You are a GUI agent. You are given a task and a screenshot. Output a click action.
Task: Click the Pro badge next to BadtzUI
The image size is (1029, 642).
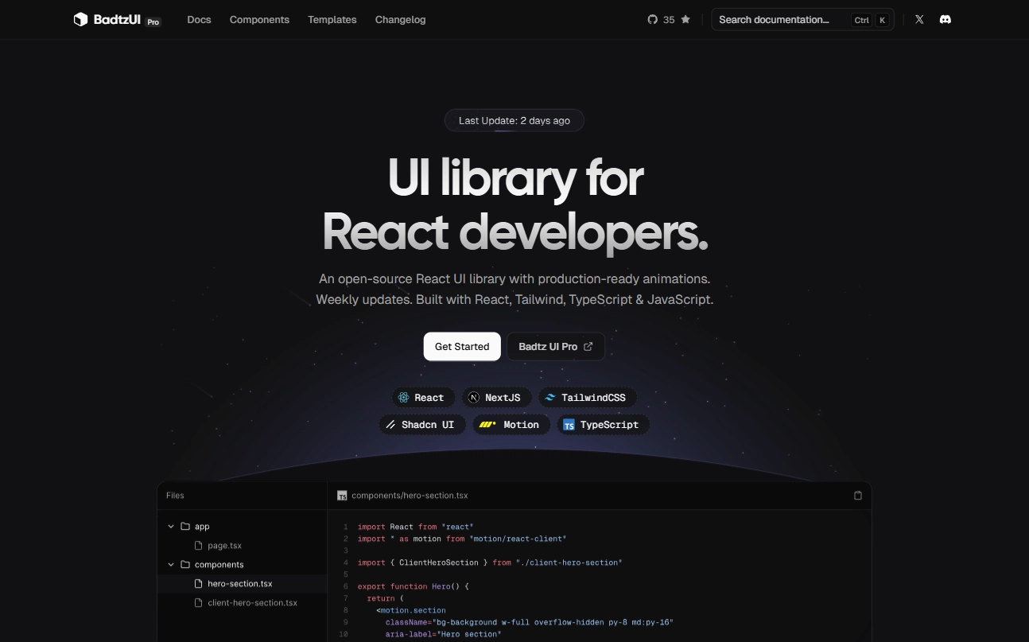pos(153,22)
